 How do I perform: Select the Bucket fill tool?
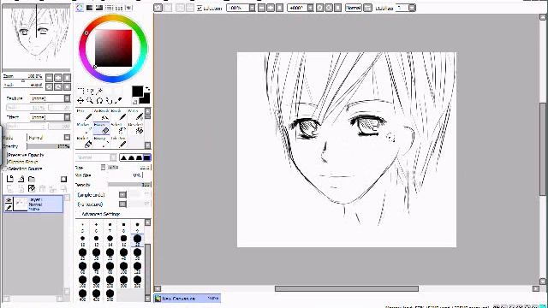click(84, 142)
